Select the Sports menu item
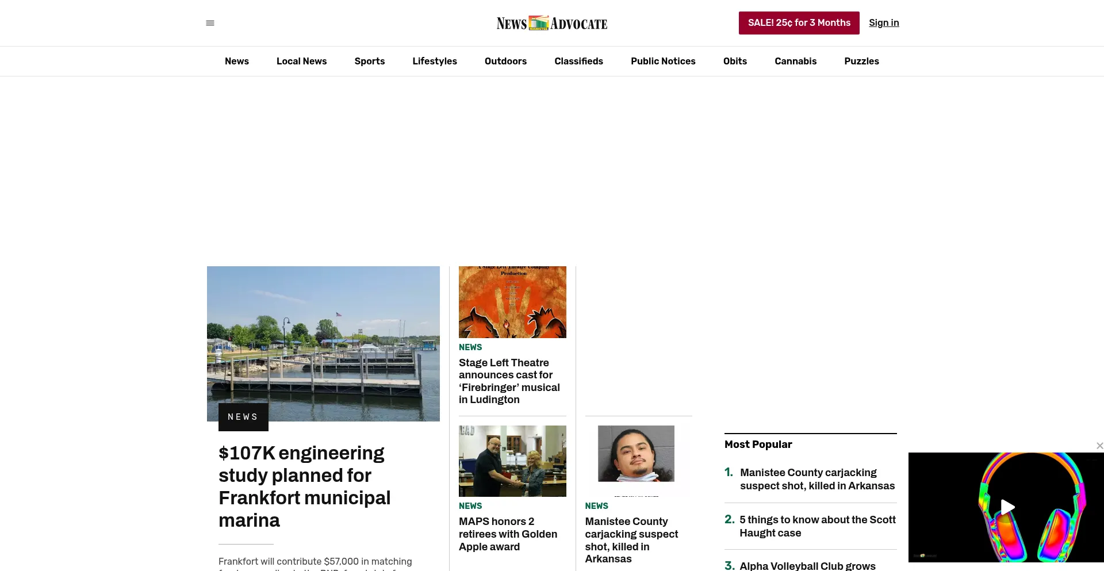 369,61
